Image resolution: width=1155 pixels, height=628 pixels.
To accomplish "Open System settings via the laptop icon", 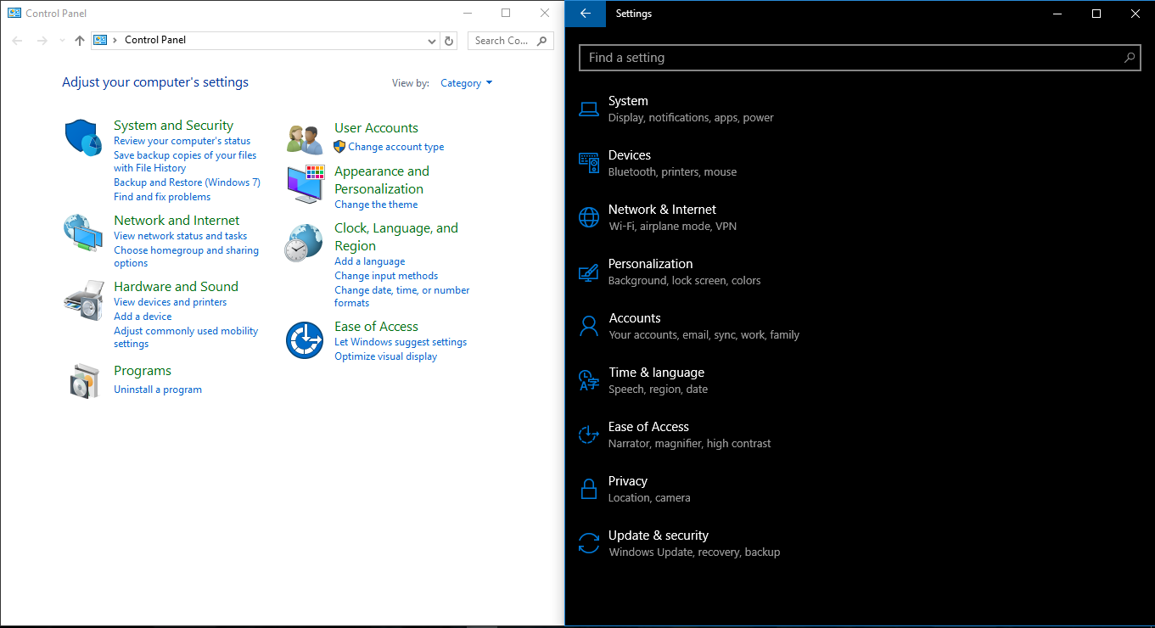I will point(589,108).
